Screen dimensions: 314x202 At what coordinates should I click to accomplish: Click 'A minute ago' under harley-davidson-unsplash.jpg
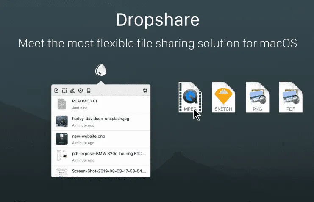pos(83,125)
